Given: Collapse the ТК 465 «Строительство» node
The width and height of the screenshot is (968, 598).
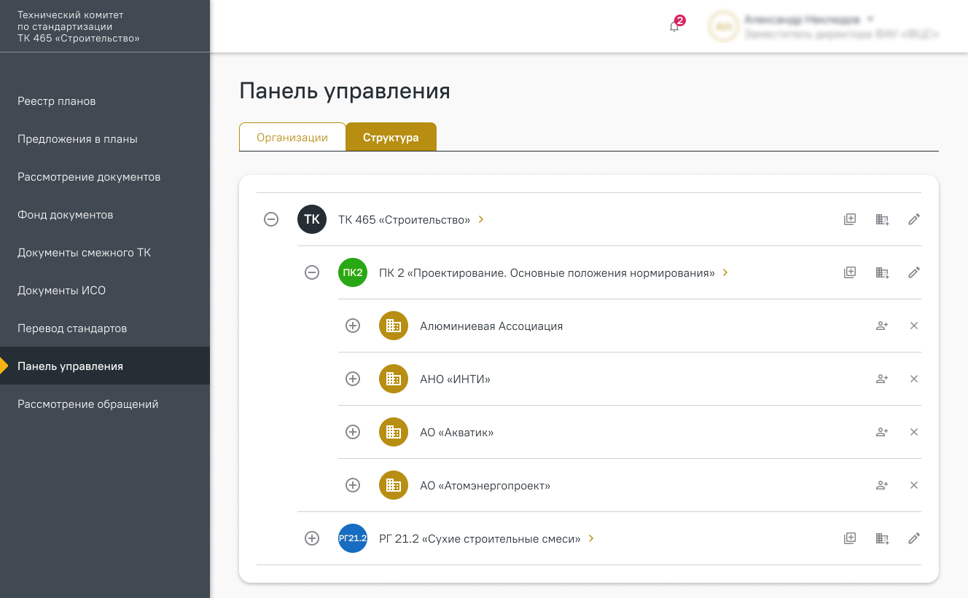Looking at the screenshot, I should [x=271, y=219].
